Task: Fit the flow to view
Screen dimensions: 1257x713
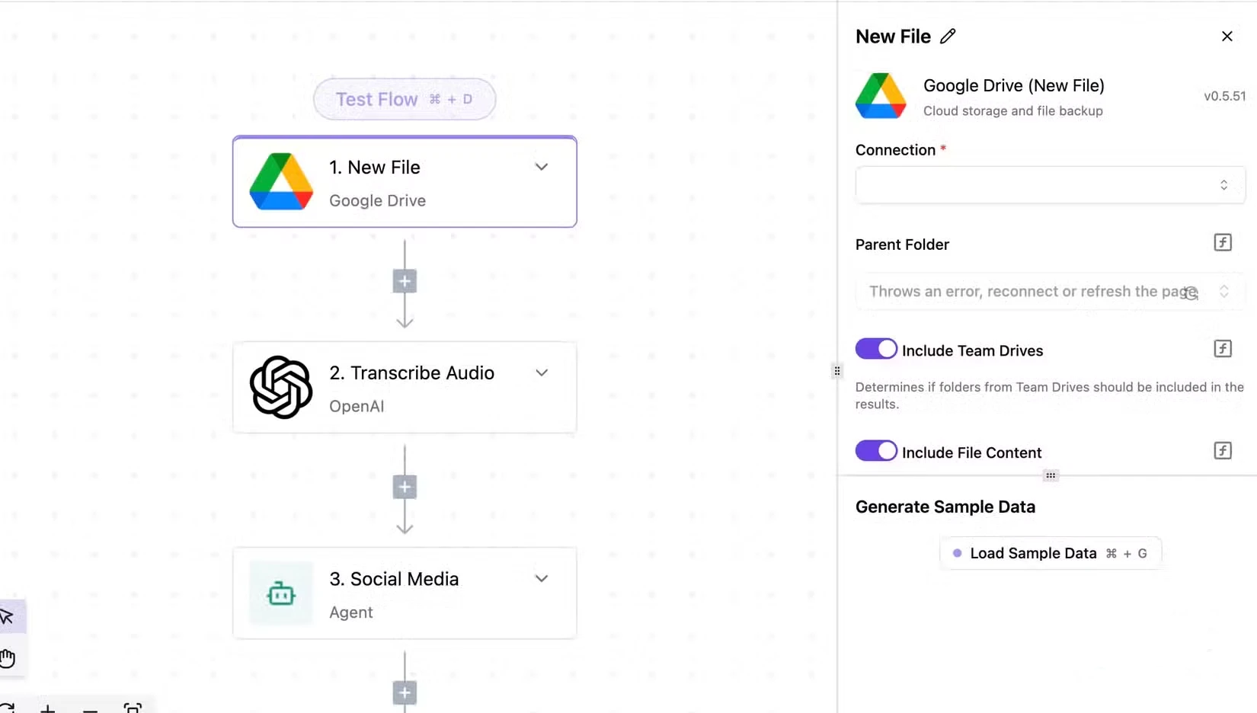Action: [x=133, y=708]
